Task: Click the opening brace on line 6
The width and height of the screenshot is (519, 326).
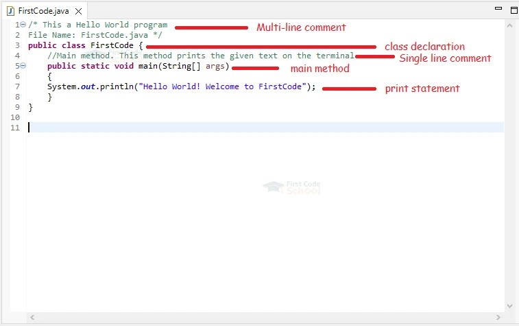Action: [x=49, y=77]
